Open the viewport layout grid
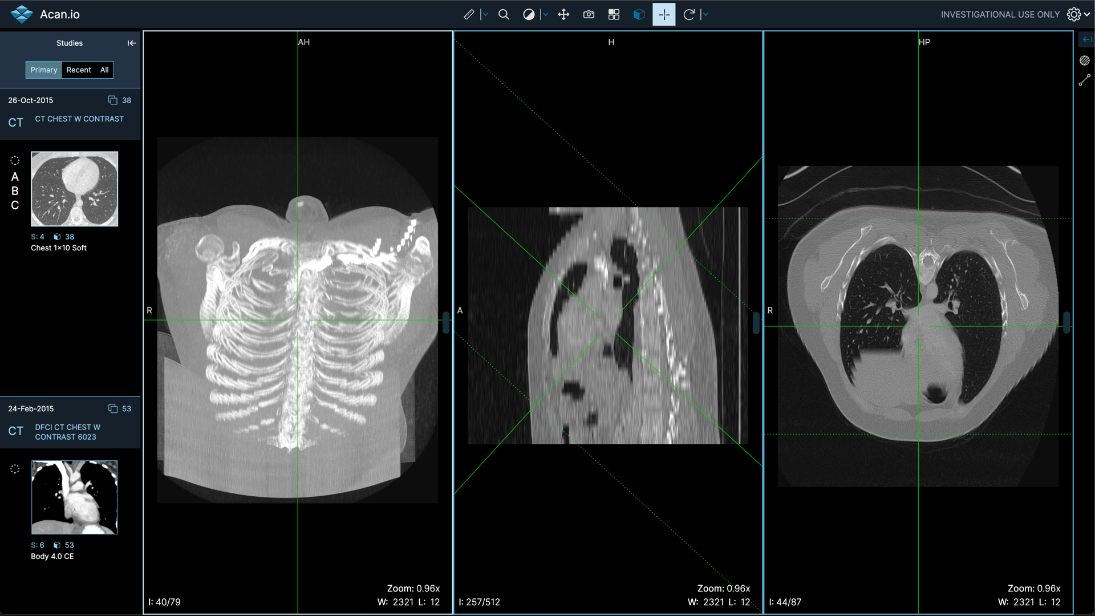The width and height of the screenshot is (1095, 616). 614,15
